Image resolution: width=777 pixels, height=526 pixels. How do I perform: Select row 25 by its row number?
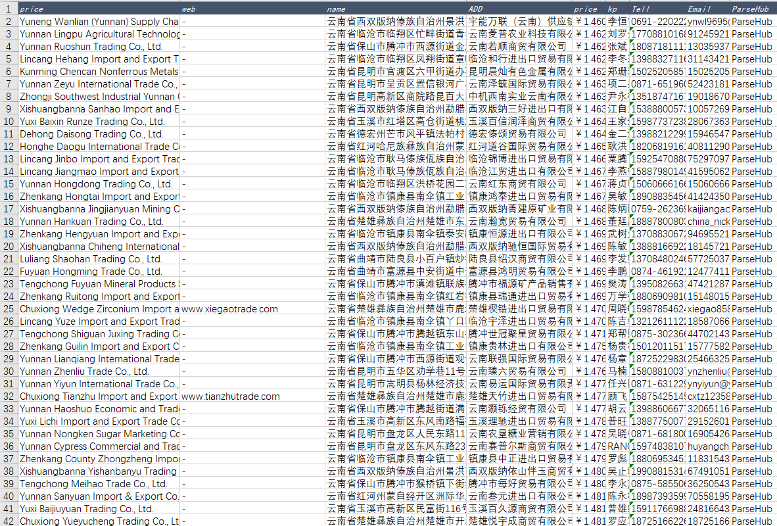(9, 309)
